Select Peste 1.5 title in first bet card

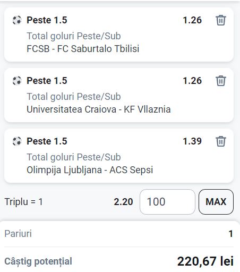[47, 20]
